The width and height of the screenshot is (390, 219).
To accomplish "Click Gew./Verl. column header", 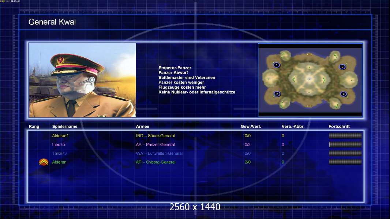I will point(251,127).
